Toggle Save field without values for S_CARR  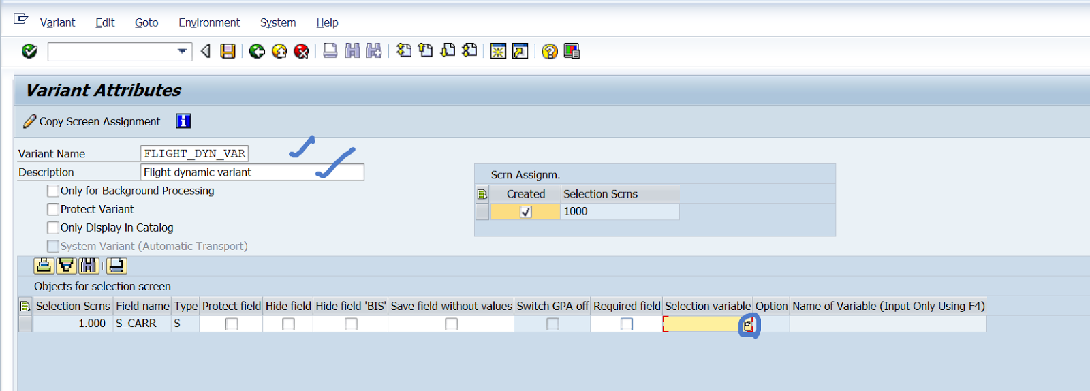[x=451, y=324]
